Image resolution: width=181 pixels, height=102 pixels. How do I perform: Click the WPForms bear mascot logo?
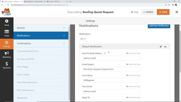(6, 12)
